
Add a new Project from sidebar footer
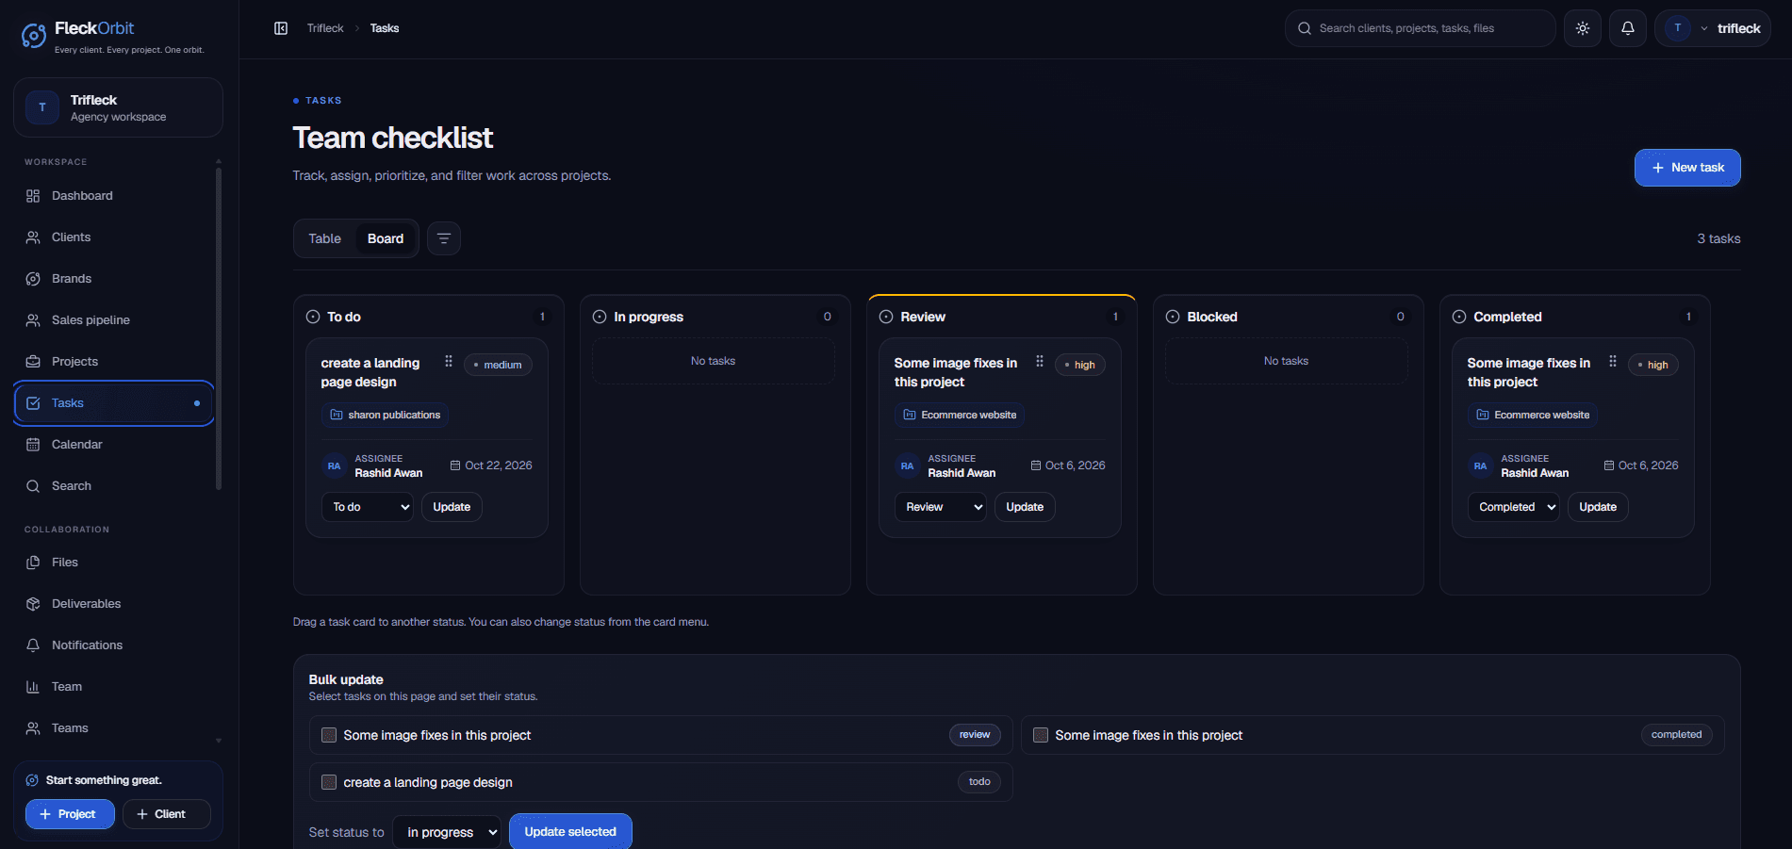click(70, 814)
